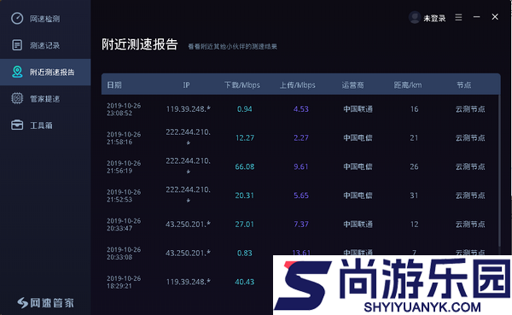Select the date 2019-10-26 23:08:52
The width and height of the screenshot is (512, 315).
124,109
